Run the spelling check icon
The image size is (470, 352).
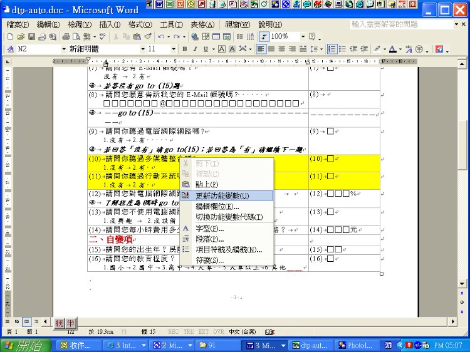103,36
